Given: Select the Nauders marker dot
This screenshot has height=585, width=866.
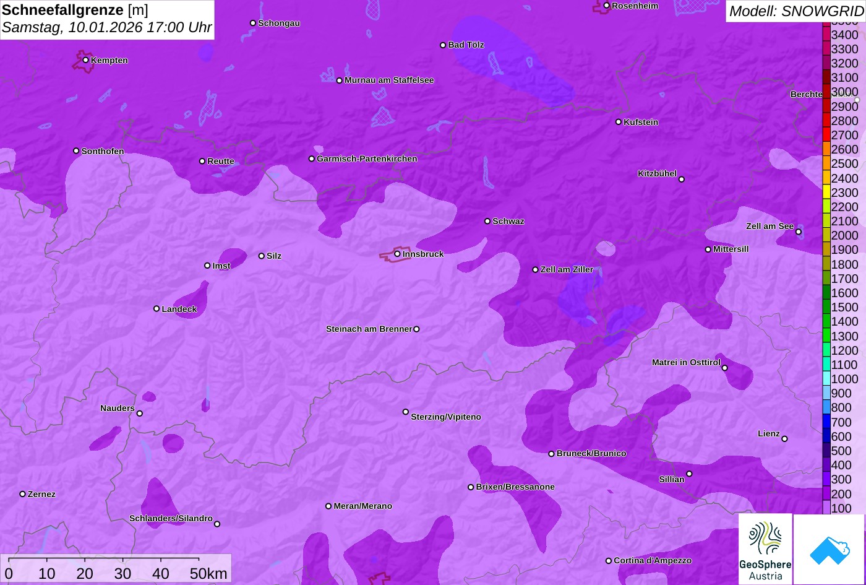Looking at the screenshot, I should point(140,414).
